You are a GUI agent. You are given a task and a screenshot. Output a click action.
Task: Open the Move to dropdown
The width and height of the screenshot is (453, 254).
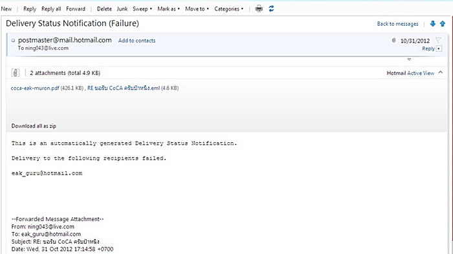coord(197,9)
